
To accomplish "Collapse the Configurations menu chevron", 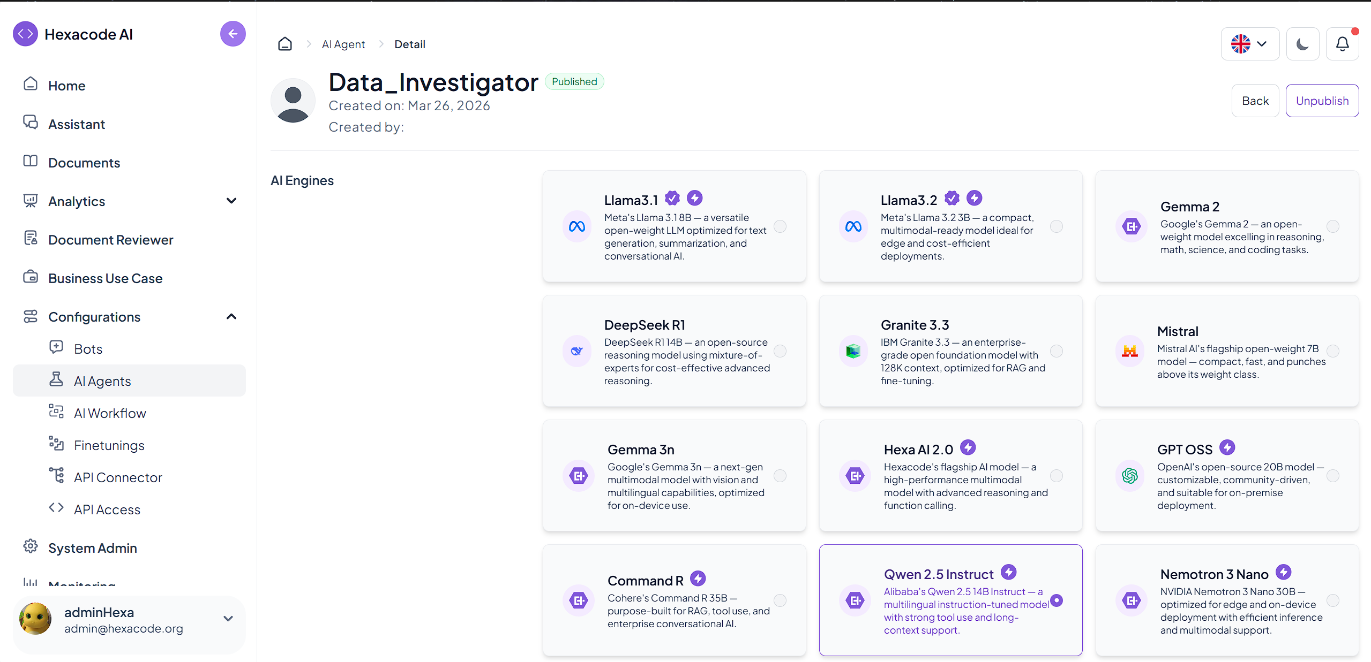I will point(231,316).
